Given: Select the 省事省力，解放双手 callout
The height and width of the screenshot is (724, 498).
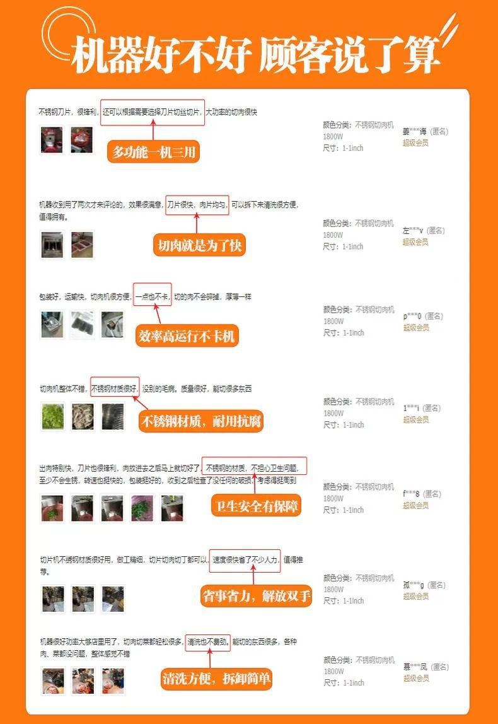Looking at the screenshot, I should click(256, 595).
